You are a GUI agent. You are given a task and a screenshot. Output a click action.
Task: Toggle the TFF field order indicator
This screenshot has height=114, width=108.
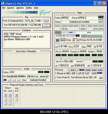(70, 55)
